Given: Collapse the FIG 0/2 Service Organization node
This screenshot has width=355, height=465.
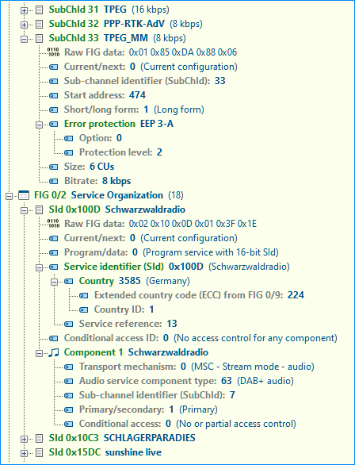Looking at the screenshot, I should coord(10,196).
